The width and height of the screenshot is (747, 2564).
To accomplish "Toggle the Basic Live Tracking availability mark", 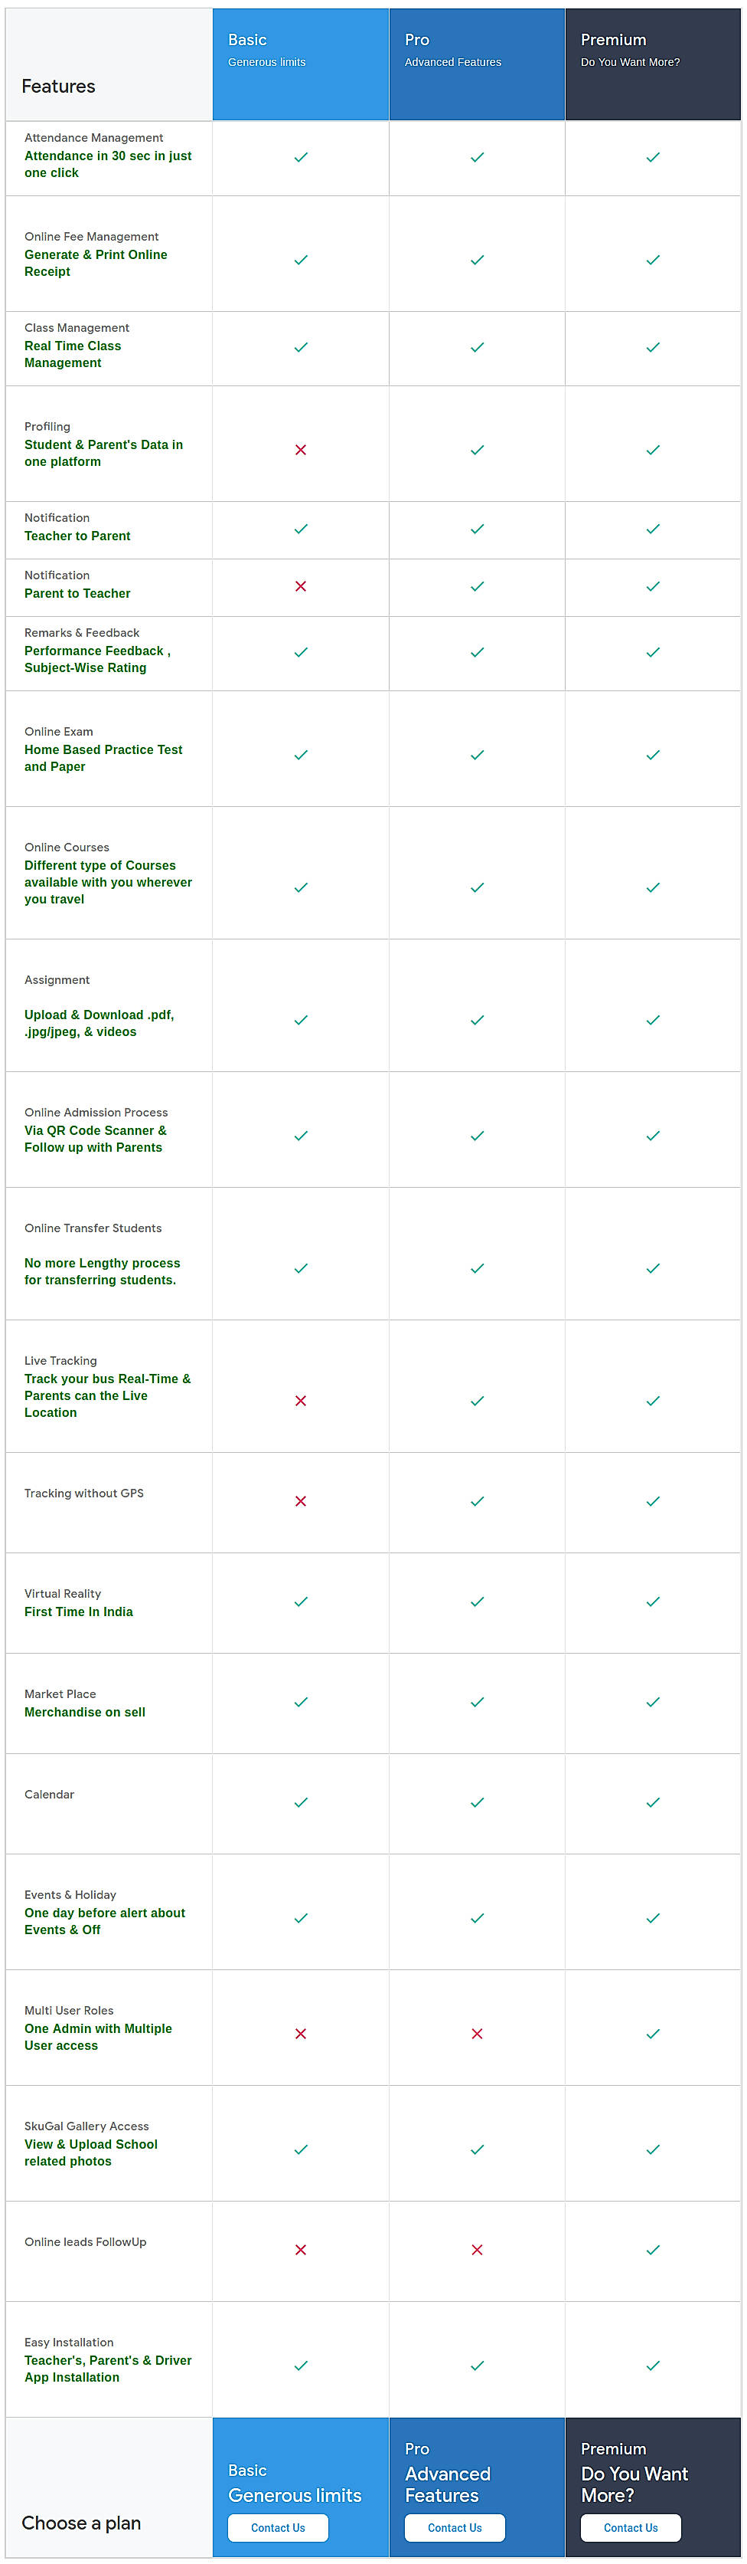I will pyautogui.click(x=299, y=1401).
